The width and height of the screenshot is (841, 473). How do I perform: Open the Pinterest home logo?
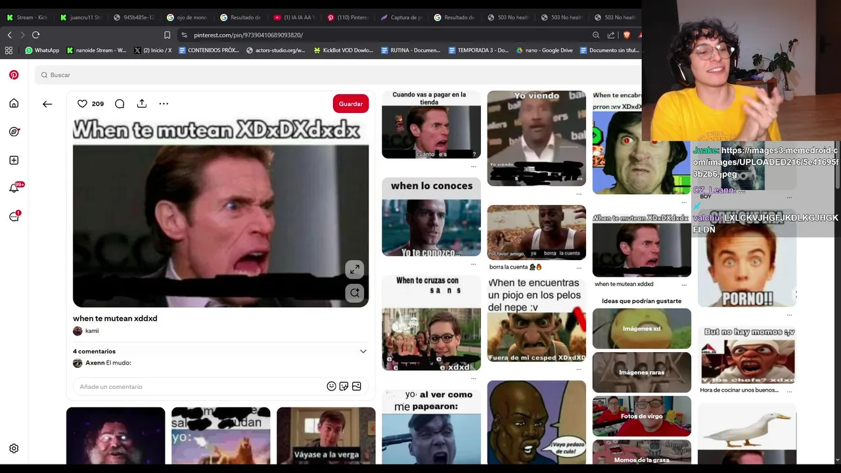point(14,75)
